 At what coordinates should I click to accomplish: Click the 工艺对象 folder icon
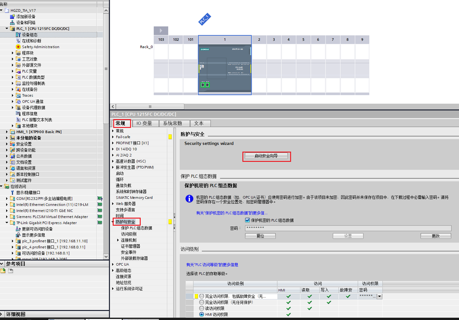click(18, 59)
